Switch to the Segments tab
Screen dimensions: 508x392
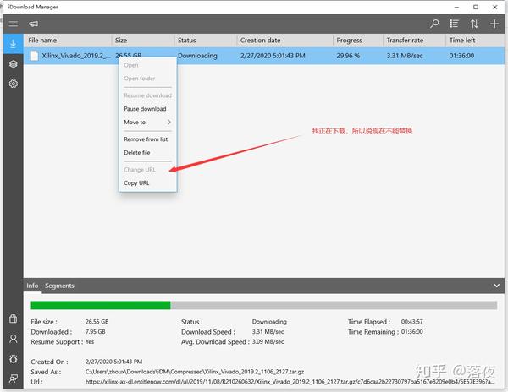click(x=59, y=286)
